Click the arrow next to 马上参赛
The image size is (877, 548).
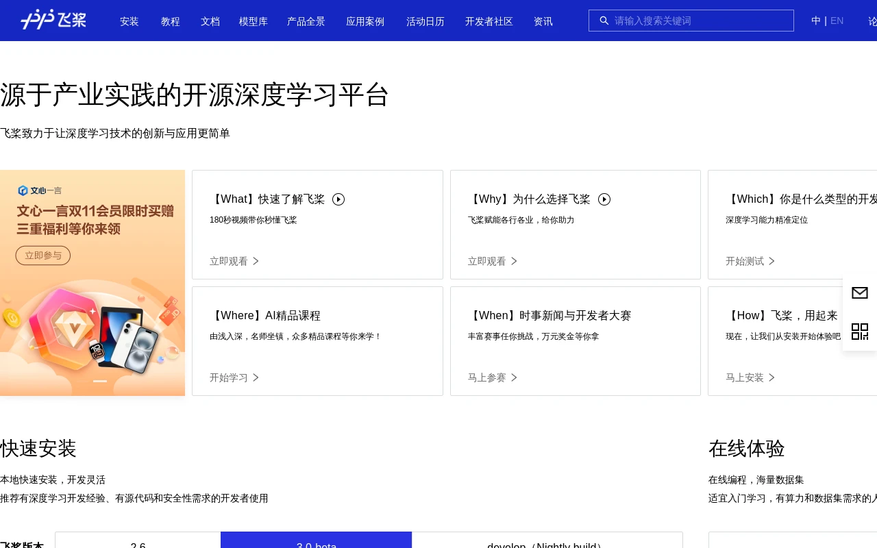tap(514, 377)
